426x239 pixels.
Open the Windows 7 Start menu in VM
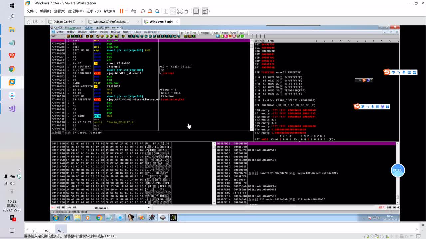pos(56,218)
